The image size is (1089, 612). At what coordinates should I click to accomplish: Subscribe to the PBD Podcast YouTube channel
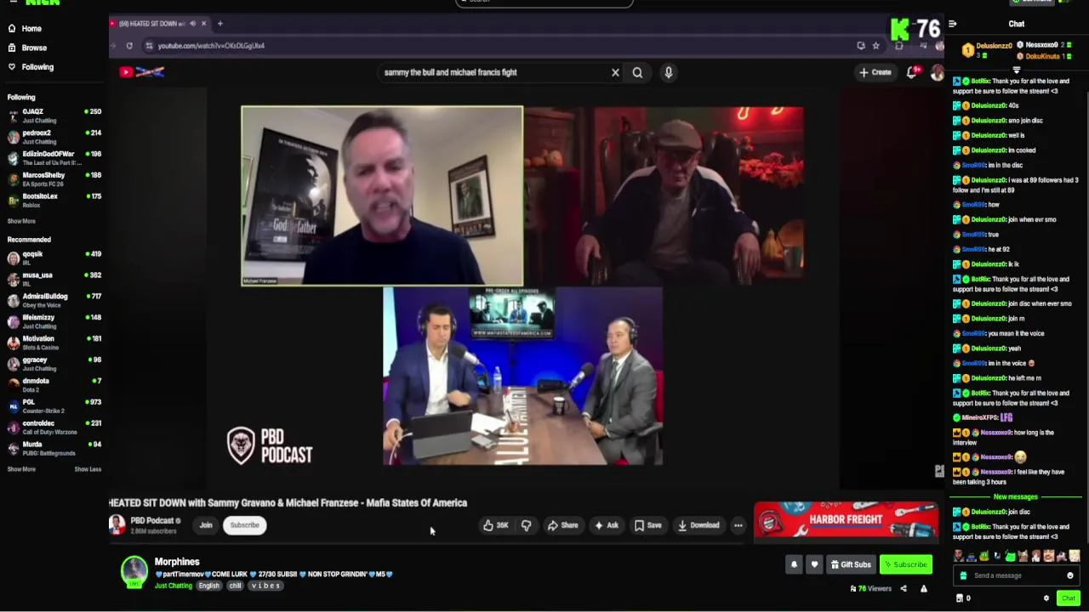pyautogui.click(x=244, y=525)
